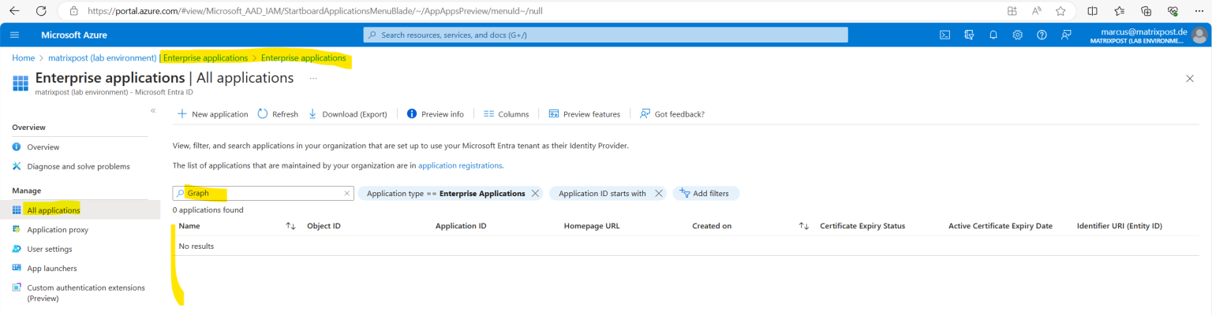Open the Columns chooser

click(506, 114)
